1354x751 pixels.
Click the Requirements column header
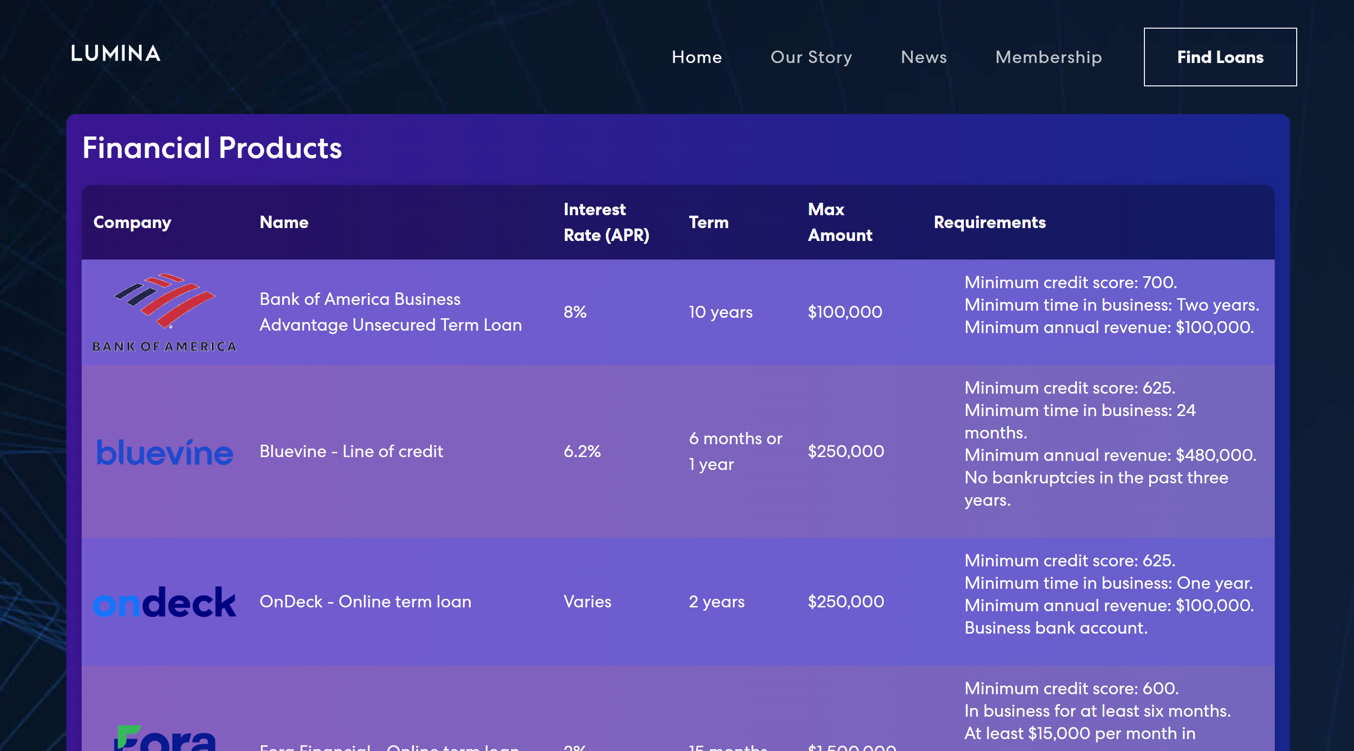click(990, 222)
